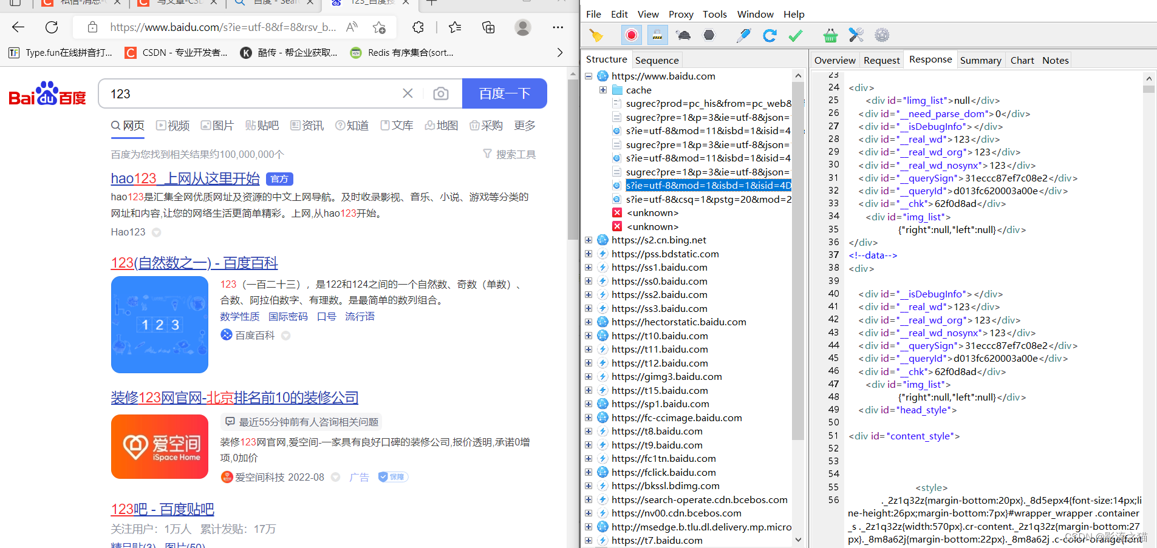The image size is (1157, 548).
Task: Open Type.fun bookmark in bookmarks bar
Action: 61,53
